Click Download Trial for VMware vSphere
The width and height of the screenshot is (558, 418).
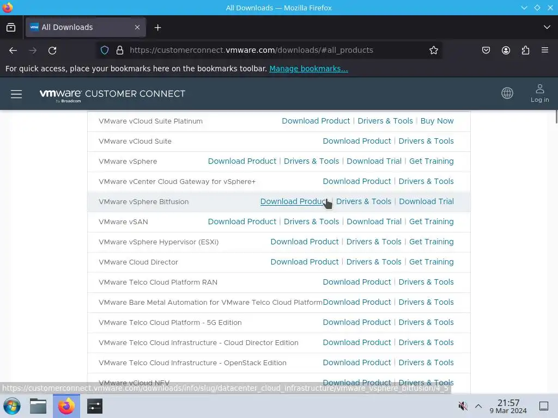(374, 161)
